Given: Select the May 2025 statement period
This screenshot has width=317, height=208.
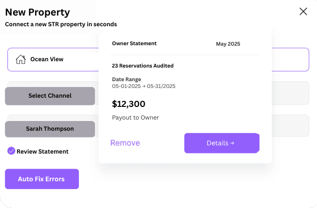Looking at the screenshot, I should [x=228, y=44].
